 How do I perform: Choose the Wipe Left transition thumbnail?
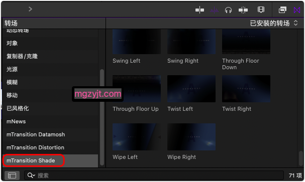coord(137,137)
